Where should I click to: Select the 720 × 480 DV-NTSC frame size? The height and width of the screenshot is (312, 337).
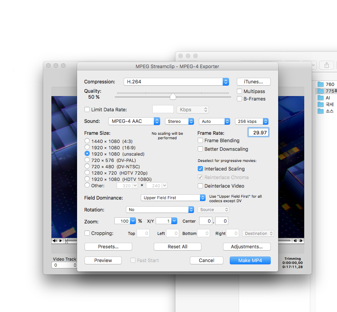(x=87, y=166)
